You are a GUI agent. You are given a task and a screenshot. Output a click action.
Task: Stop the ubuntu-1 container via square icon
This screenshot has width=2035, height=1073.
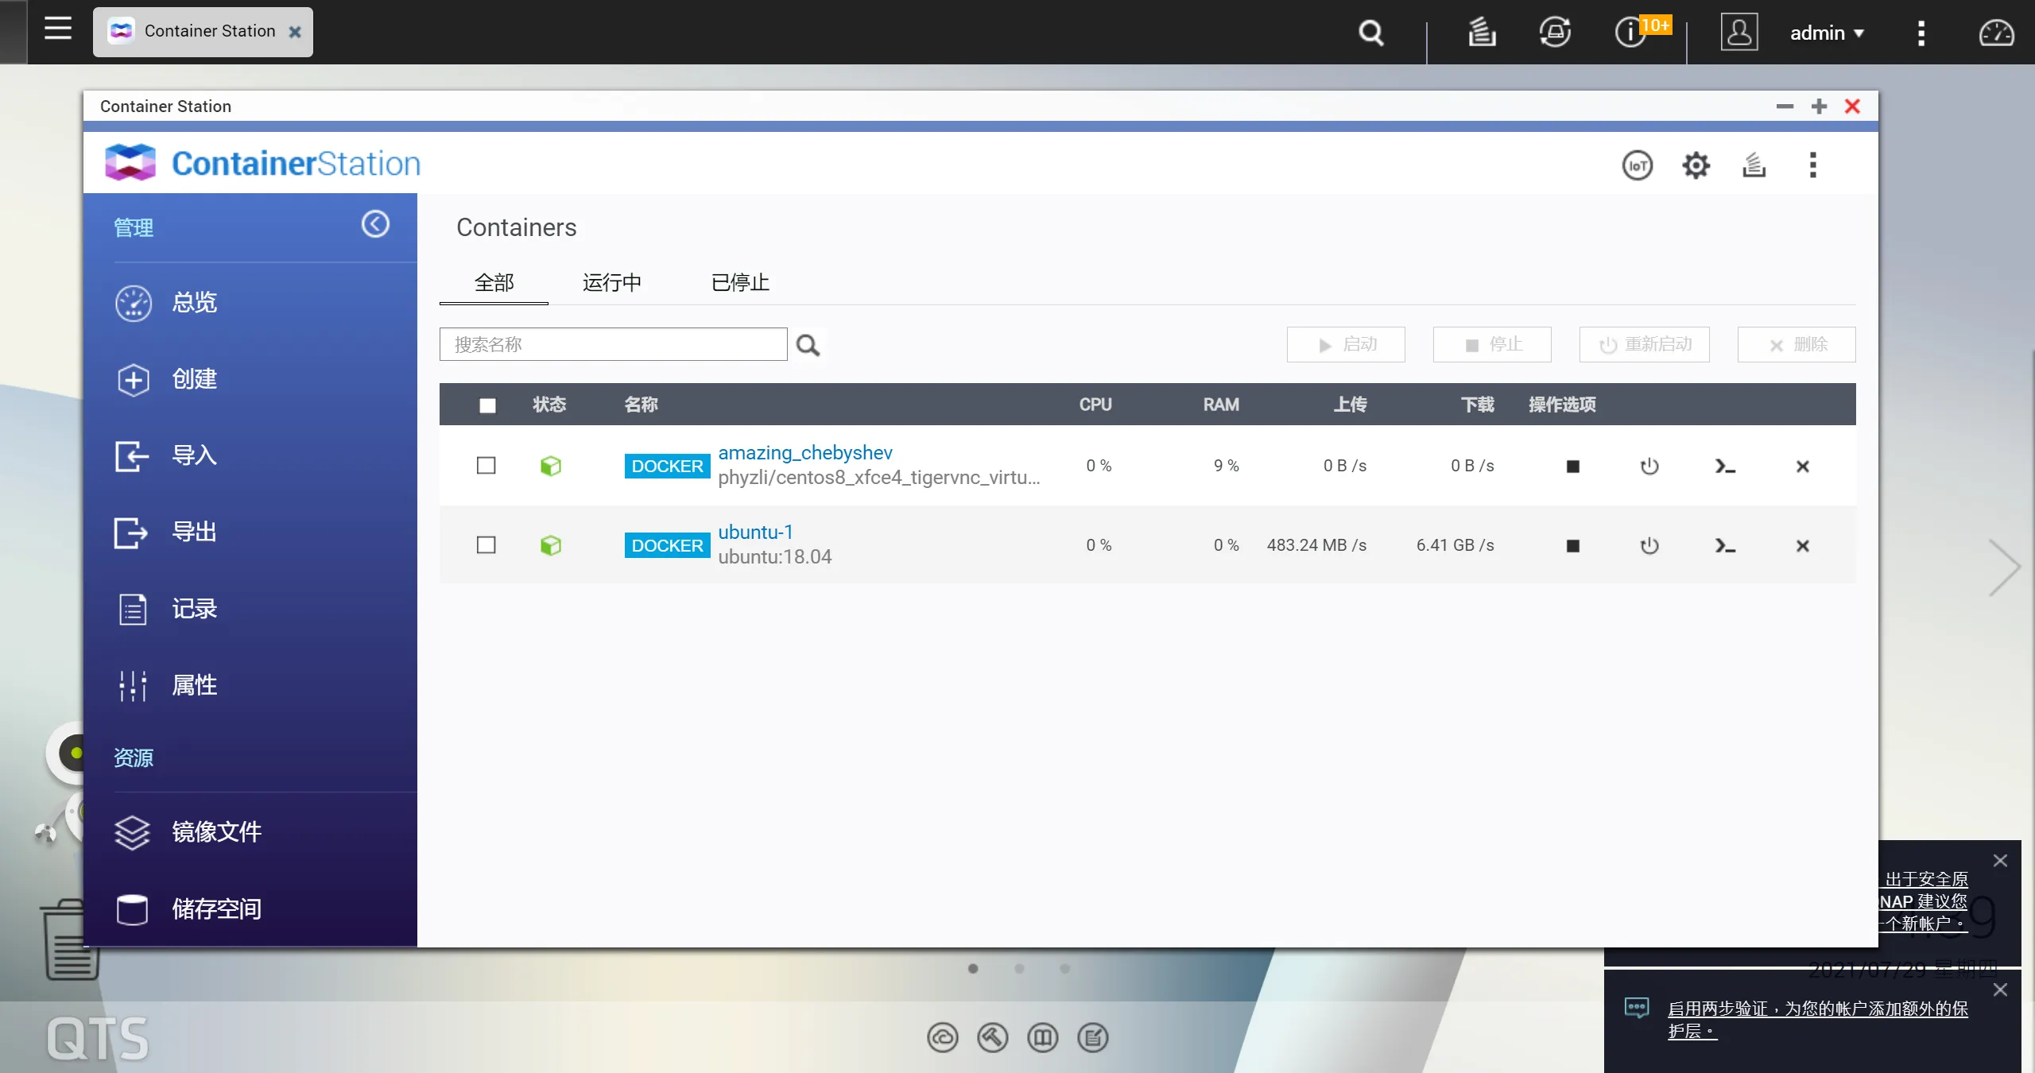pyautogui.click(x=1572, y=546)
